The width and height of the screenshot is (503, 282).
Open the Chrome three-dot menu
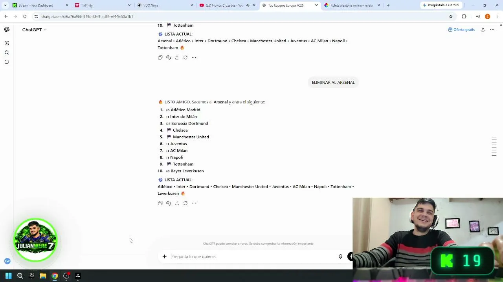coord(497,16)
